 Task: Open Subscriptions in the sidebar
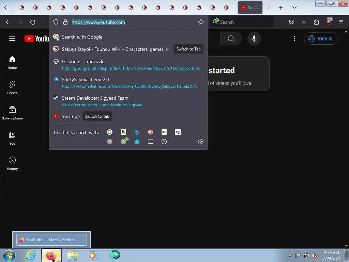coord(12,113)
